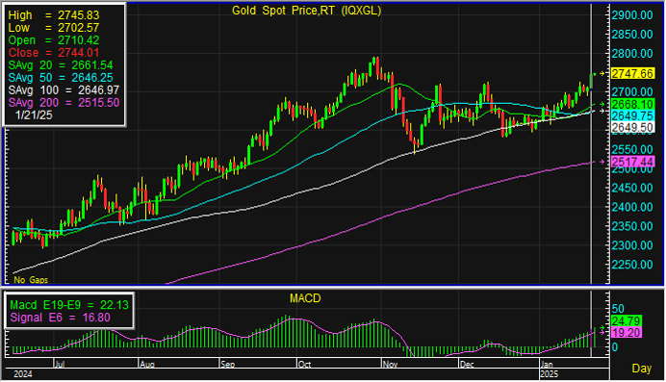Click the Signal E6 legend entry
The image size is (666, 382).
pyautogui.click(x=60, y=318)
